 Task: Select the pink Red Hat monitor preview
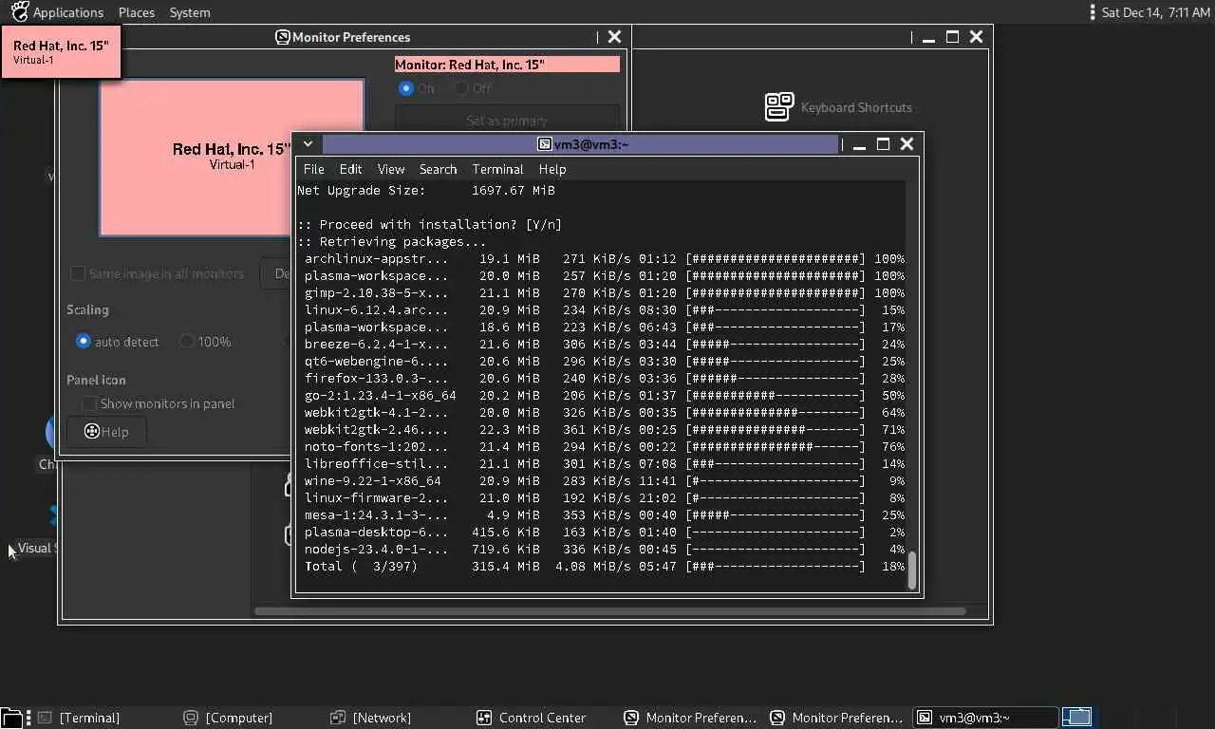[x=232, y=157]
